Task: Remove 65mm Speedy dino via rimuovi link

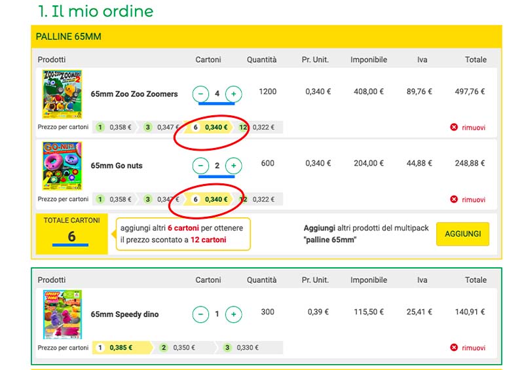Action: pos(473,348)
